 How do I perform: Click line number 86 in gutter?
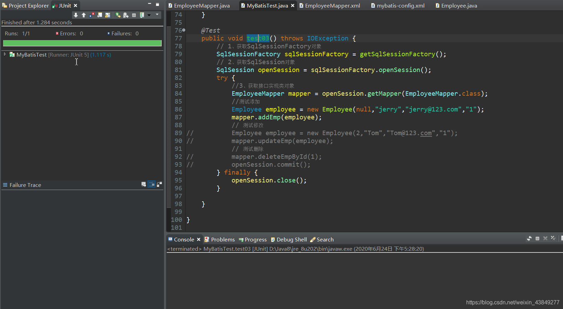click(x=178, y=109)
